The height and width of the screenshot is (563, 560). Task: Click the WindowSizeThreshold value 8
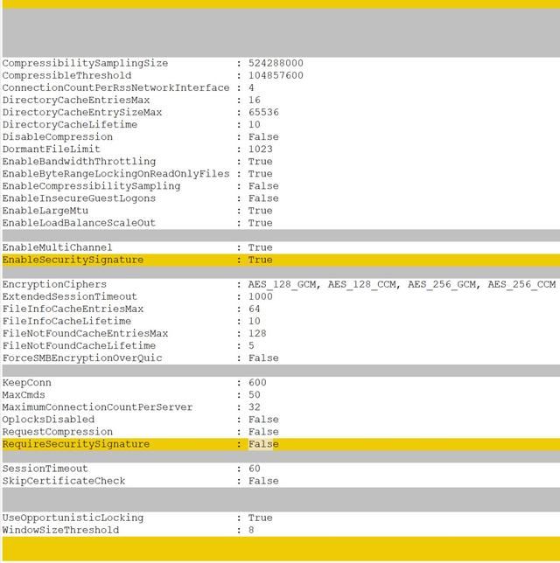(x=251, y=531)
